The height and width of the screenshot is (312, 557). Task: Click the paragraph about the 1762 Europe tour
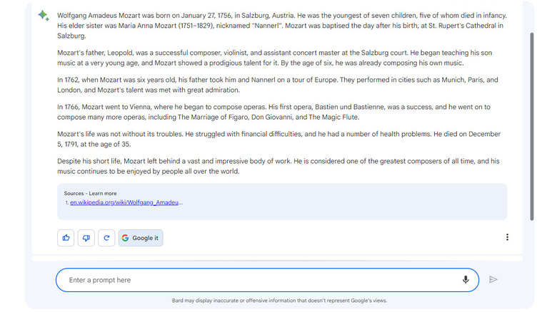[281, 85]
